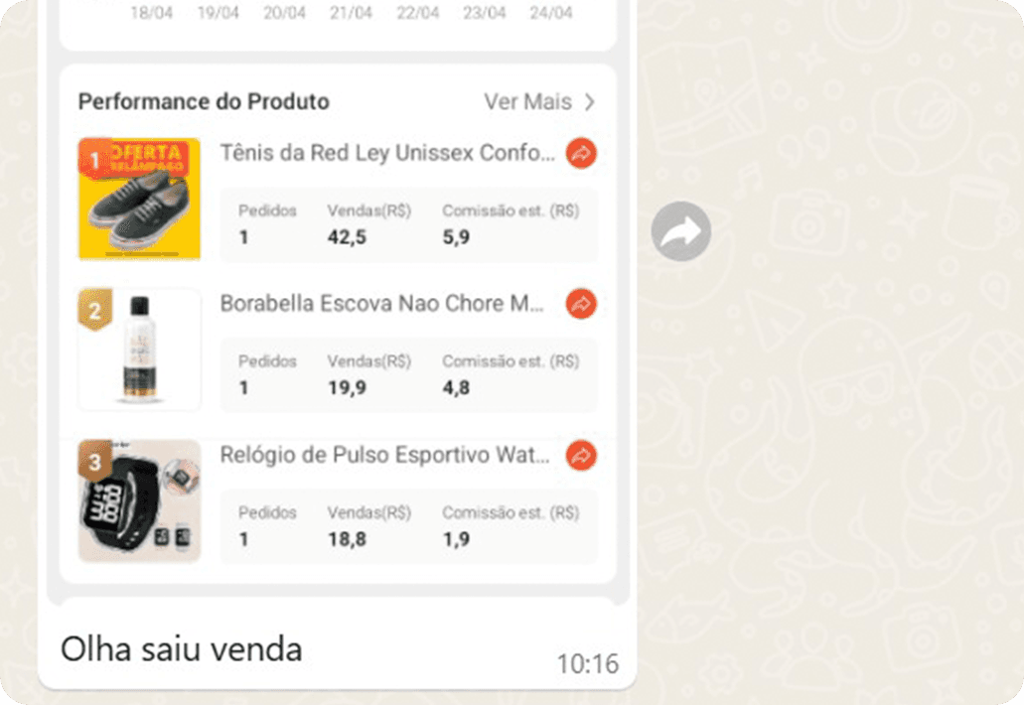
Task: Expand the Ver Mais chevron arrow
Action: pyautogui.click(x=590, y=102)
